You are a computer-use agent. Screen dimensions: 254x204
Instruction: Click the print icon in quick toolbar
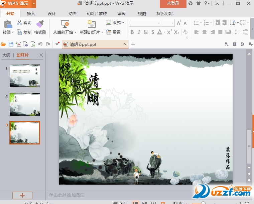point(26,44)
